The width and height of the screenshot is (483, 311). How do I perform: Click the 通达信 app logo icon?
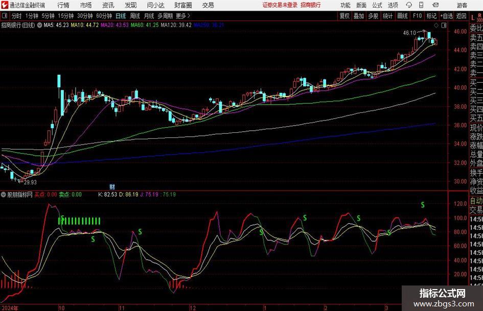coord(5,5)
